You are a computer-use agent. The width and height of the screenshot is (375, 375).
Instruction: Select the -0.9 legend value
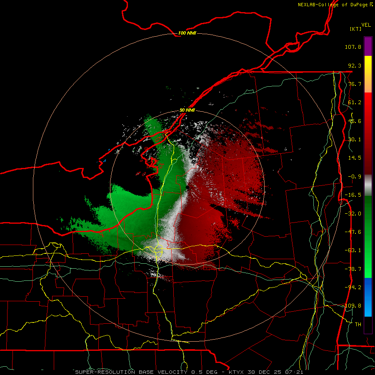(x=355, y=177)
